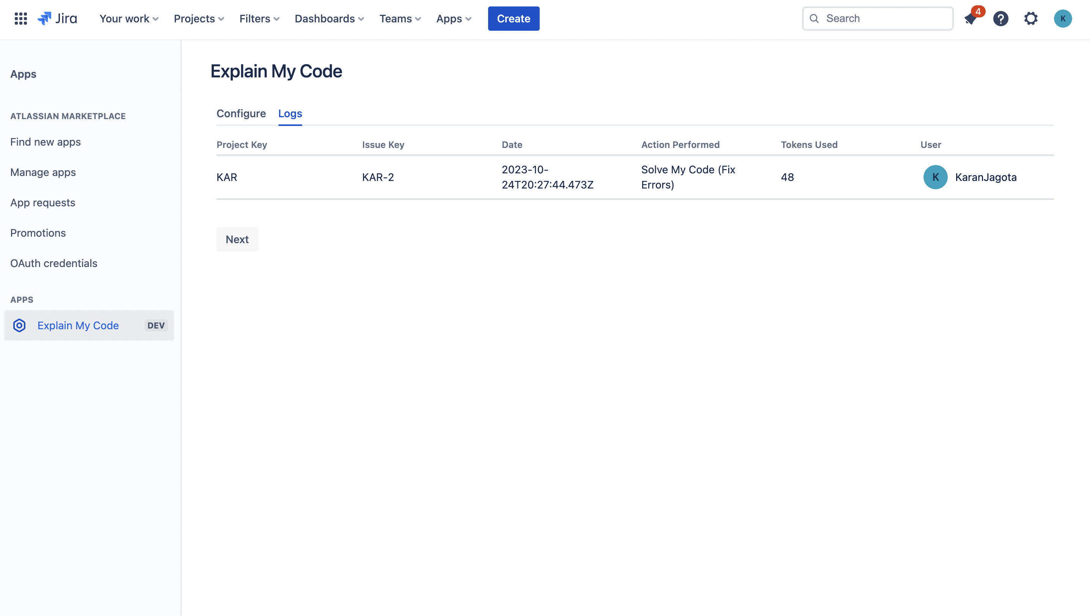The width and height of the screenshot is (1090, 616).
Task: Expand the Projects dropdown
Action: pyautogui.click(x=199, y=19)
